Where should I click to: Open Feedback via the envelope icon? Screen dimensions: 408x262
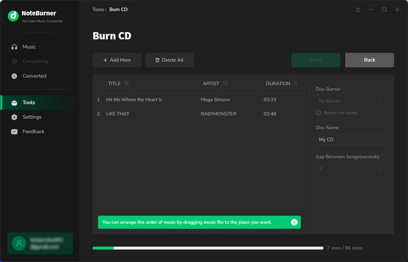point(15,132)
